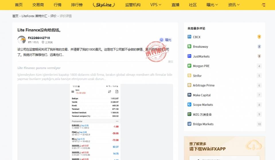The height and width of the screenshot is (160, 275).
Task: Expand the 曝光 dropdown in navbar
Action: point(212,5)
